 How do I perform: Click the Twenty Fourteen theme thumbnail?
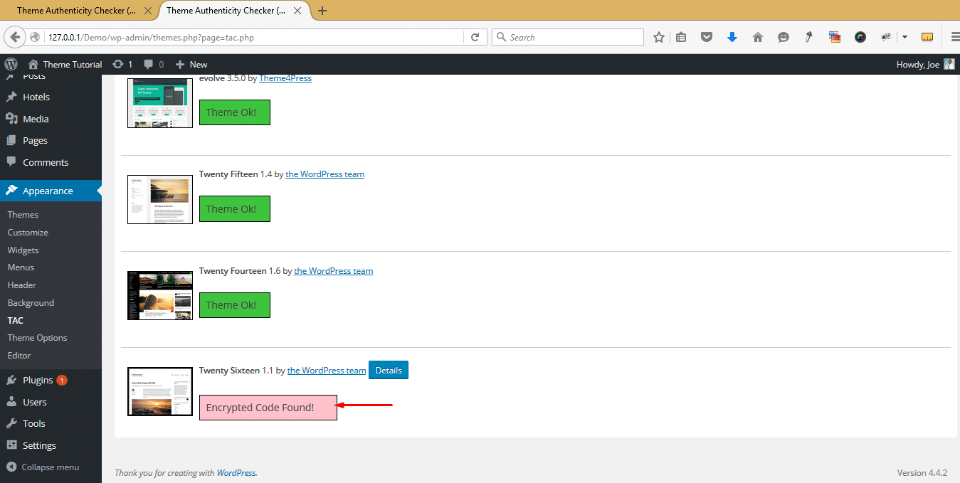(160, 295)
